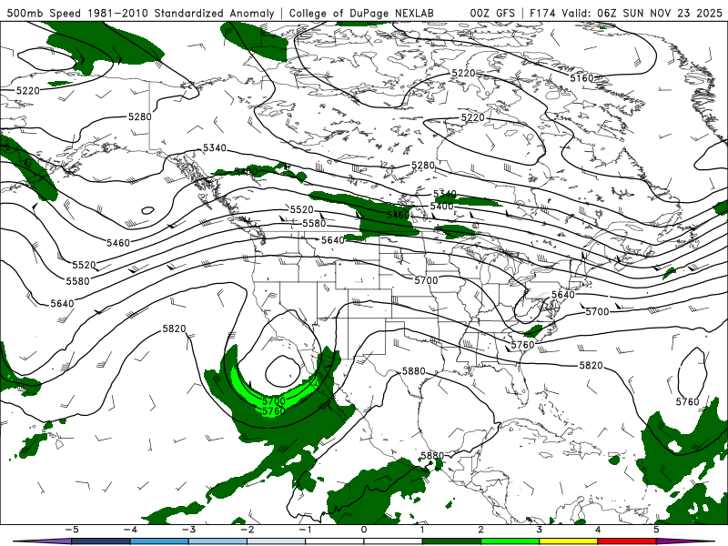Click the 'College of DuPage NEXLAB' text

pyautogui.click(x=361, y=13)
